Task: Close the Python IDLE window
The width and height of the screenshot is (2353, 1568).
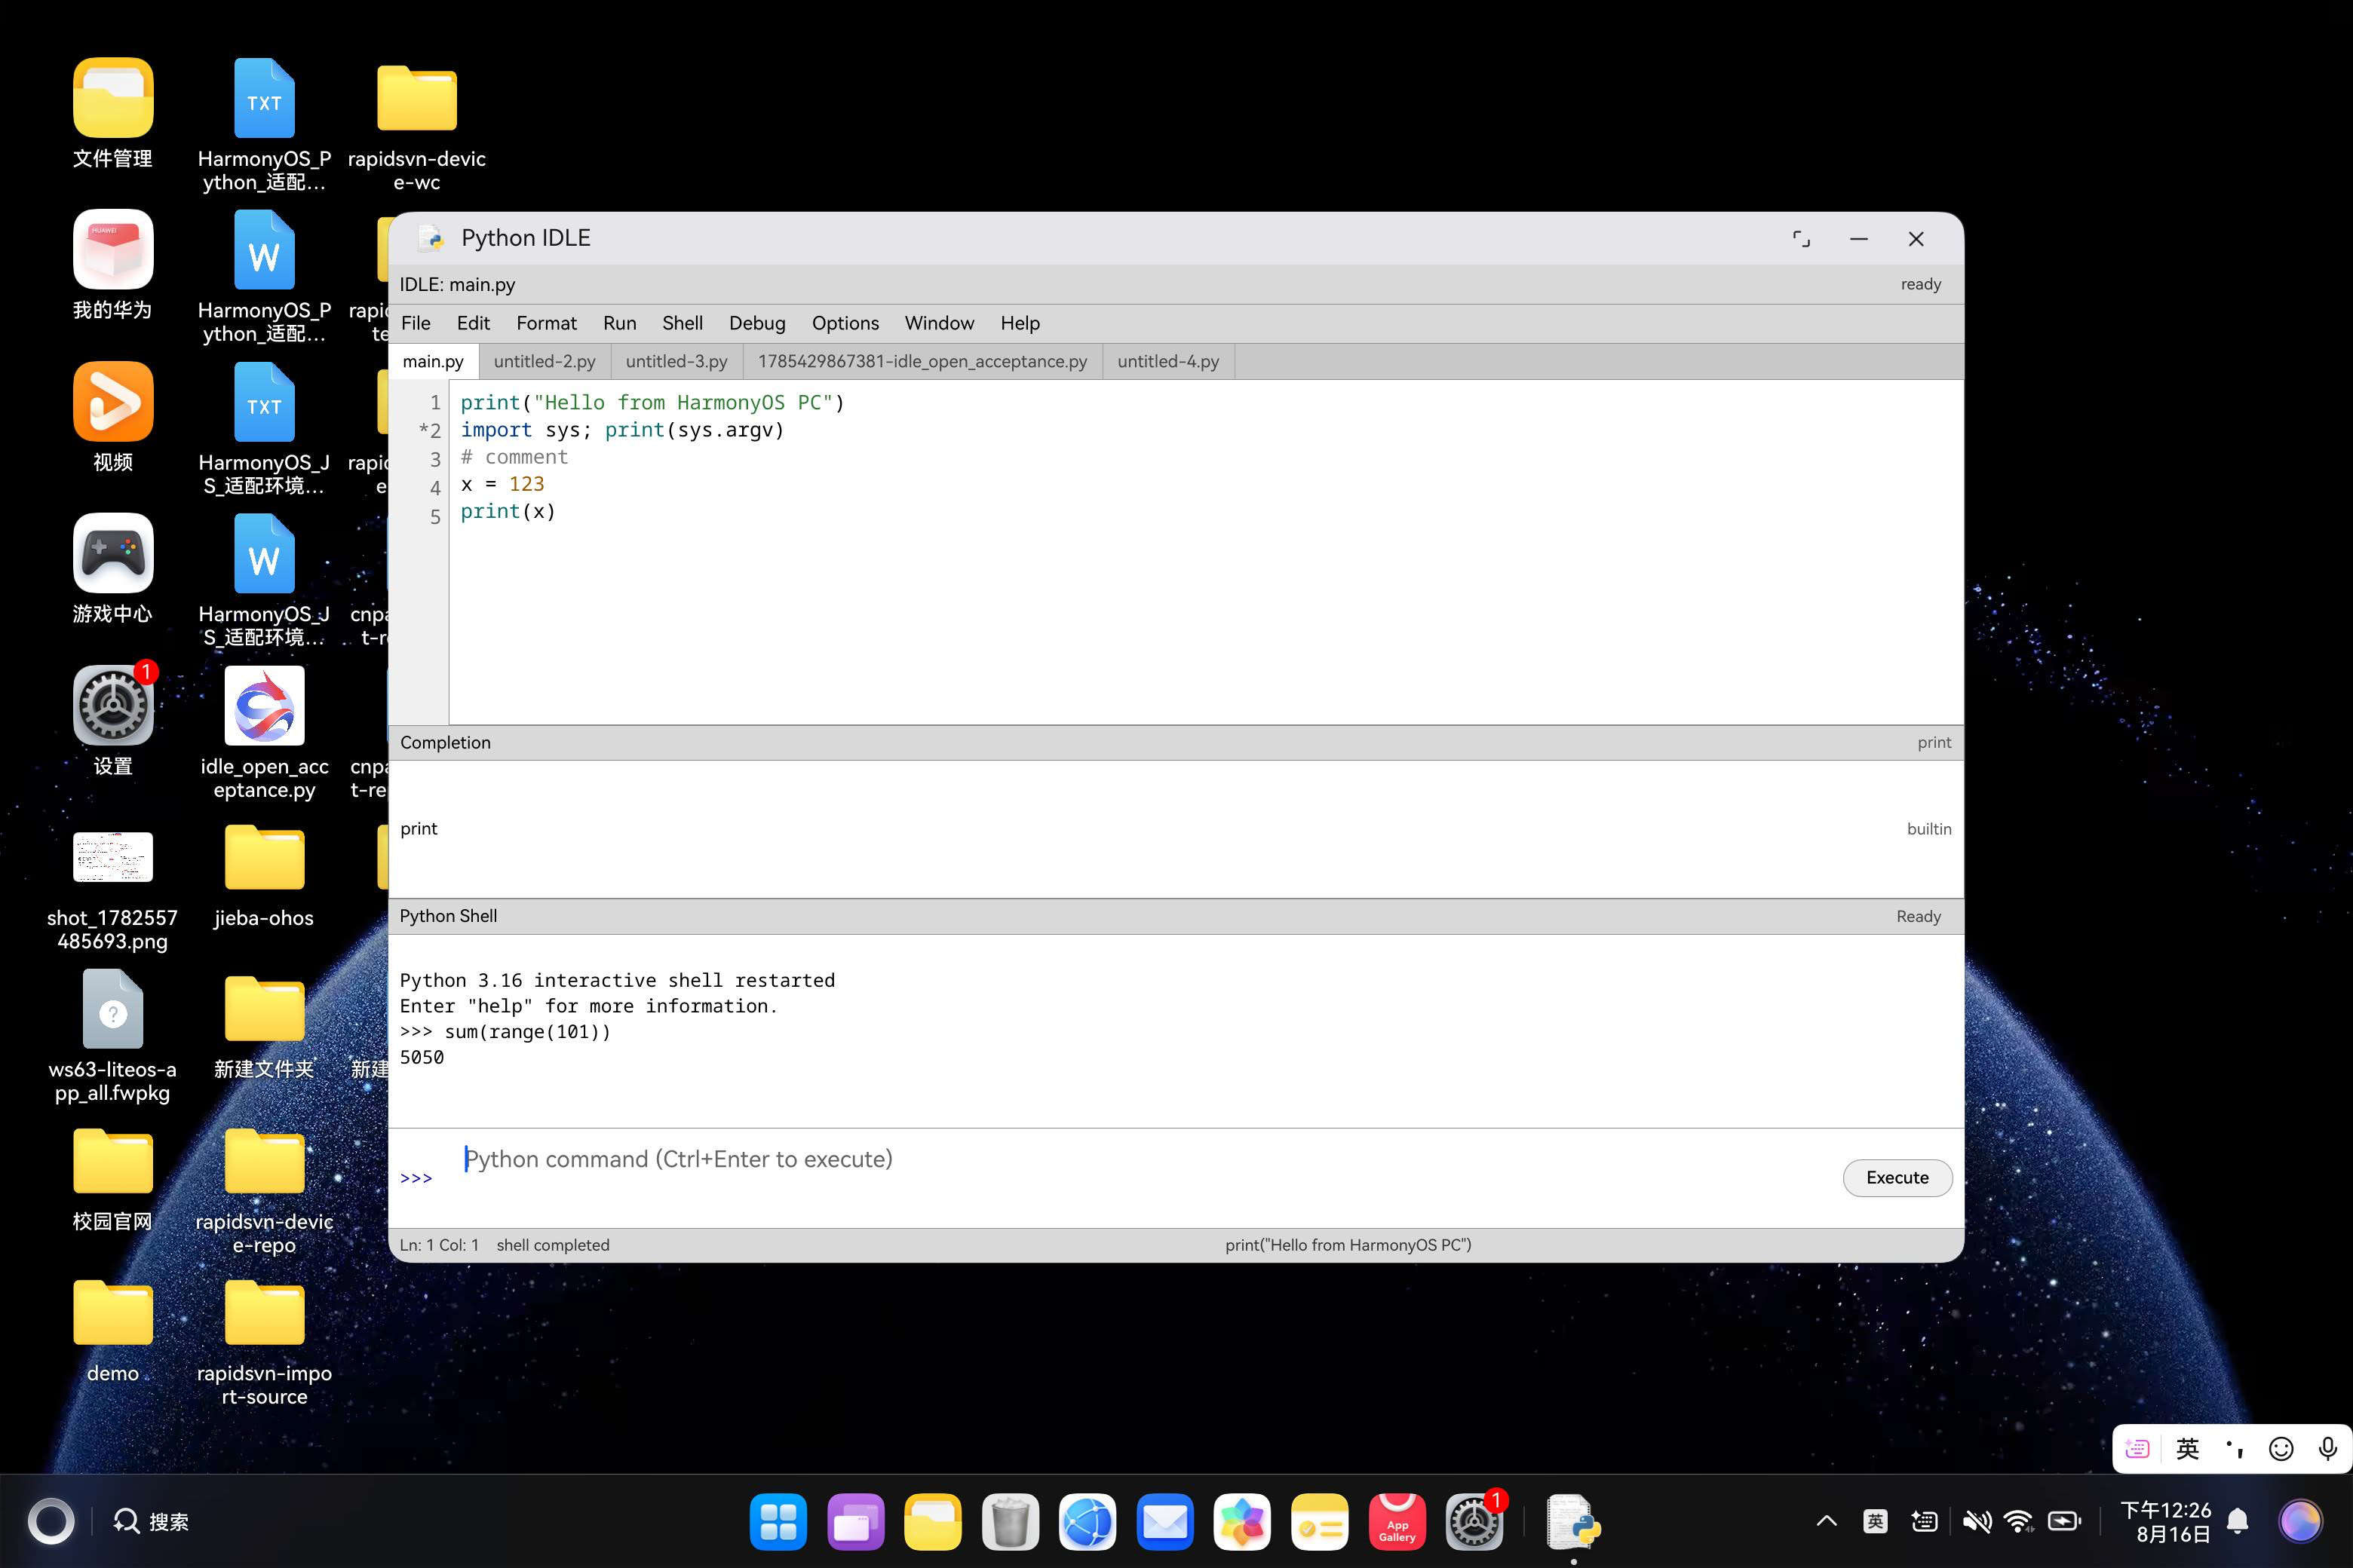Action: click(x=1916, y=239)
